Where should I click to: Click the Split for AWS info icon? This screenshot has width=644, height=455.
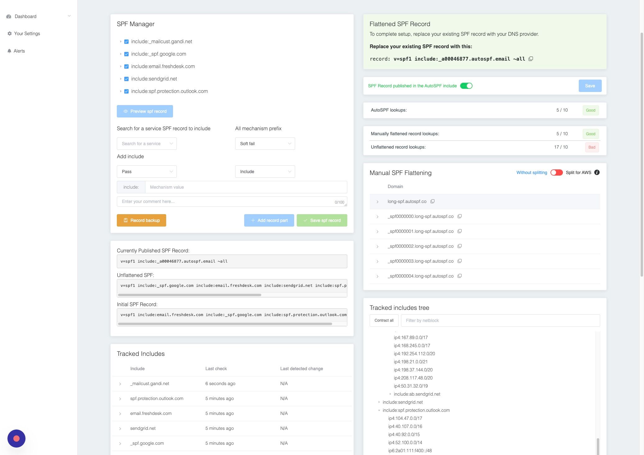pyautogui.click(x=597, y=172)
